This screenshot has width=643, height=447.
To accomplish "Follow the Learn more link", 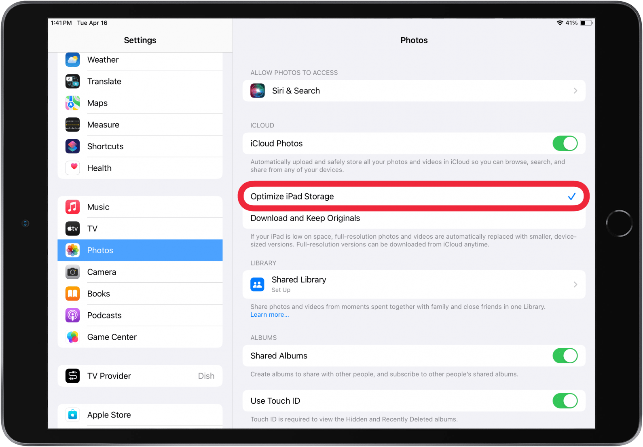I will (x=270, y=315).
